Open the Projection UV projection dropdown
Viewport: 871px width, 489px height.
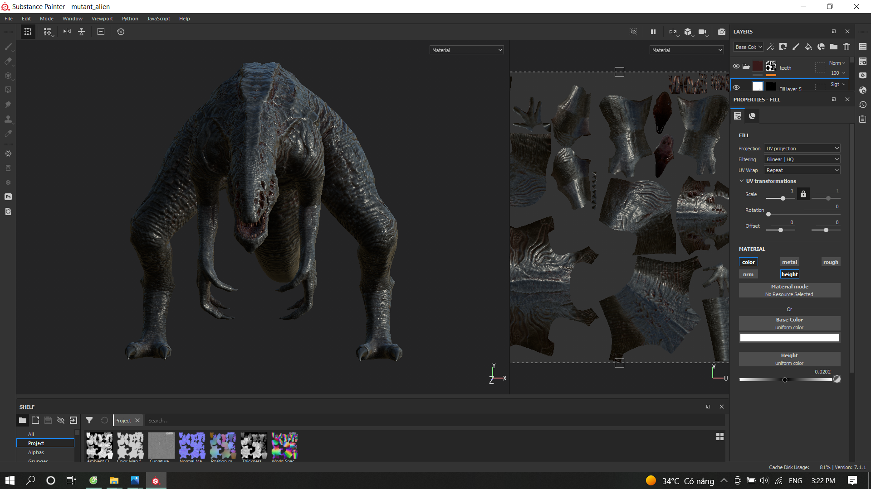pyautogui.click(x=802, y=149)
